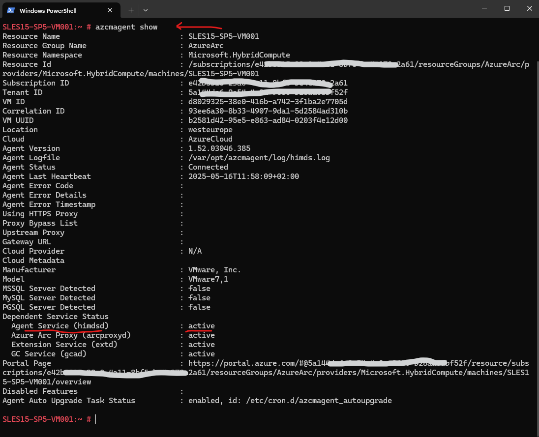Click the MSSQL Server Detected false value
Image resolution: width=539 pixels, height=437 pixels.
(199, 289)
